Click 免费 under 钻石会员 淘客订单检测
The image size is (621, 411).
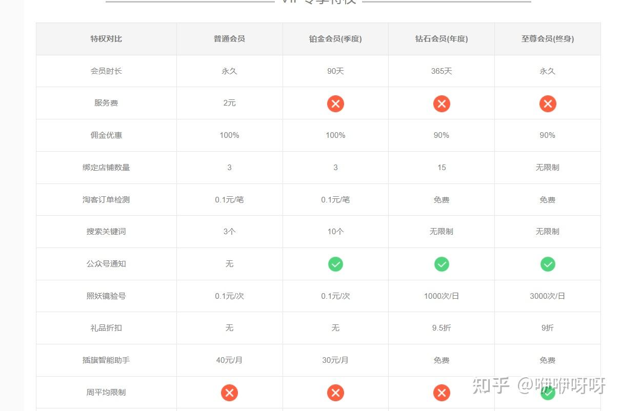442,200
